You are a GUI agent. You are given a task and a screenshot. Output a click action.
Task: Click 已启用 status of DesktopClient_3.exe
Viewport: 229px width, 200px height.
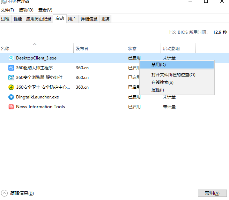point(134,58)
